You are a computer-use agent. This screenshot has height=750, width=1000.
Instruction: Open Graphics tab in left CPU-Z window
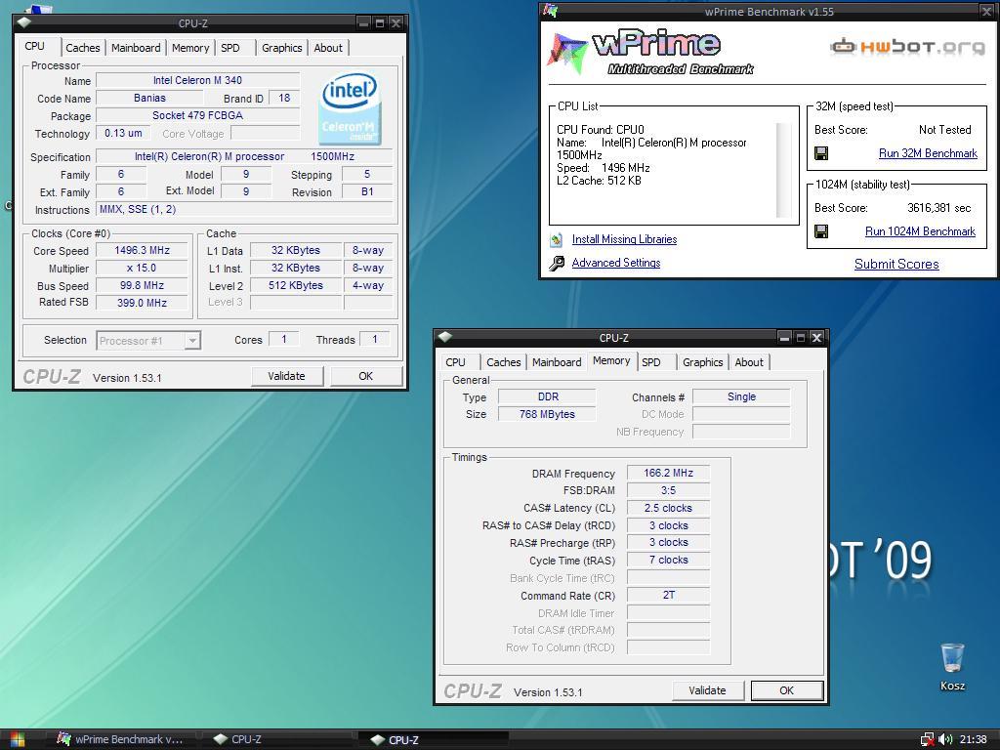click(x=282, y=48)
